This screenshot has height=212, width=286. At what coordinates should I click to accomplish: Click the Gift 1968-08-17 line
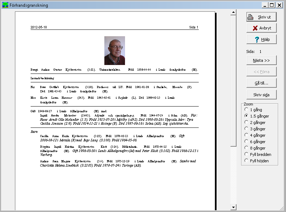pos(68,111)
